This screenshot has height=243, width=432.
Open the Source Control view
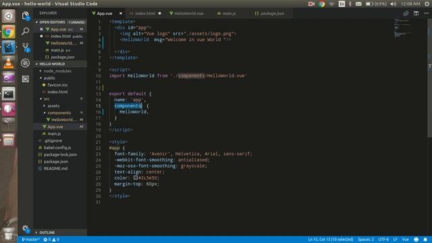[26, 47]
